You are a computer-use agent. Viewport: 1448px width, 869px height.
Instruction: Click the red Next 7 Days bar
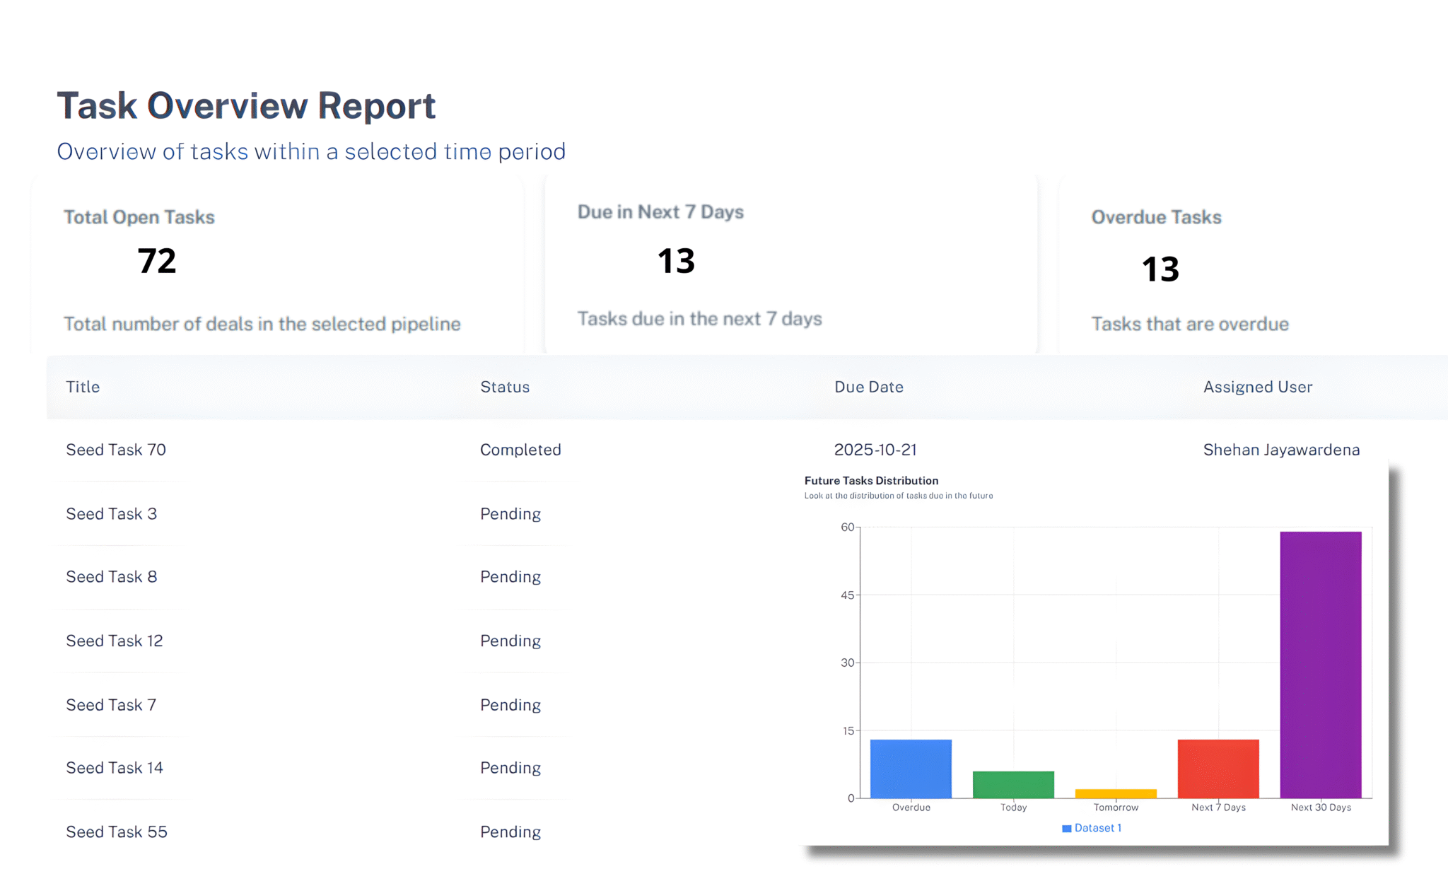[1218, 769]
